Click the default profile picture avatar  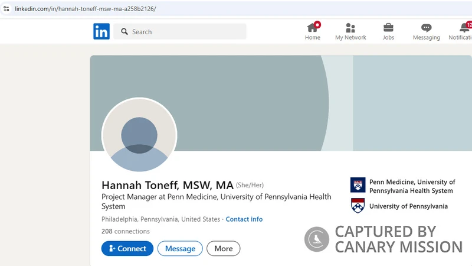coord(139,135)
